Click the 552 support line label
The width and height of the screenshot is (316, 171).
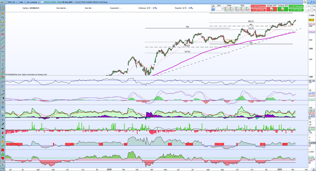point(251,42)
